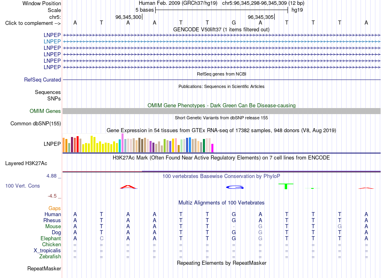Select the Chicken alignment row label
This screenshot has height=278, width=381.
[x=51, y=244]
